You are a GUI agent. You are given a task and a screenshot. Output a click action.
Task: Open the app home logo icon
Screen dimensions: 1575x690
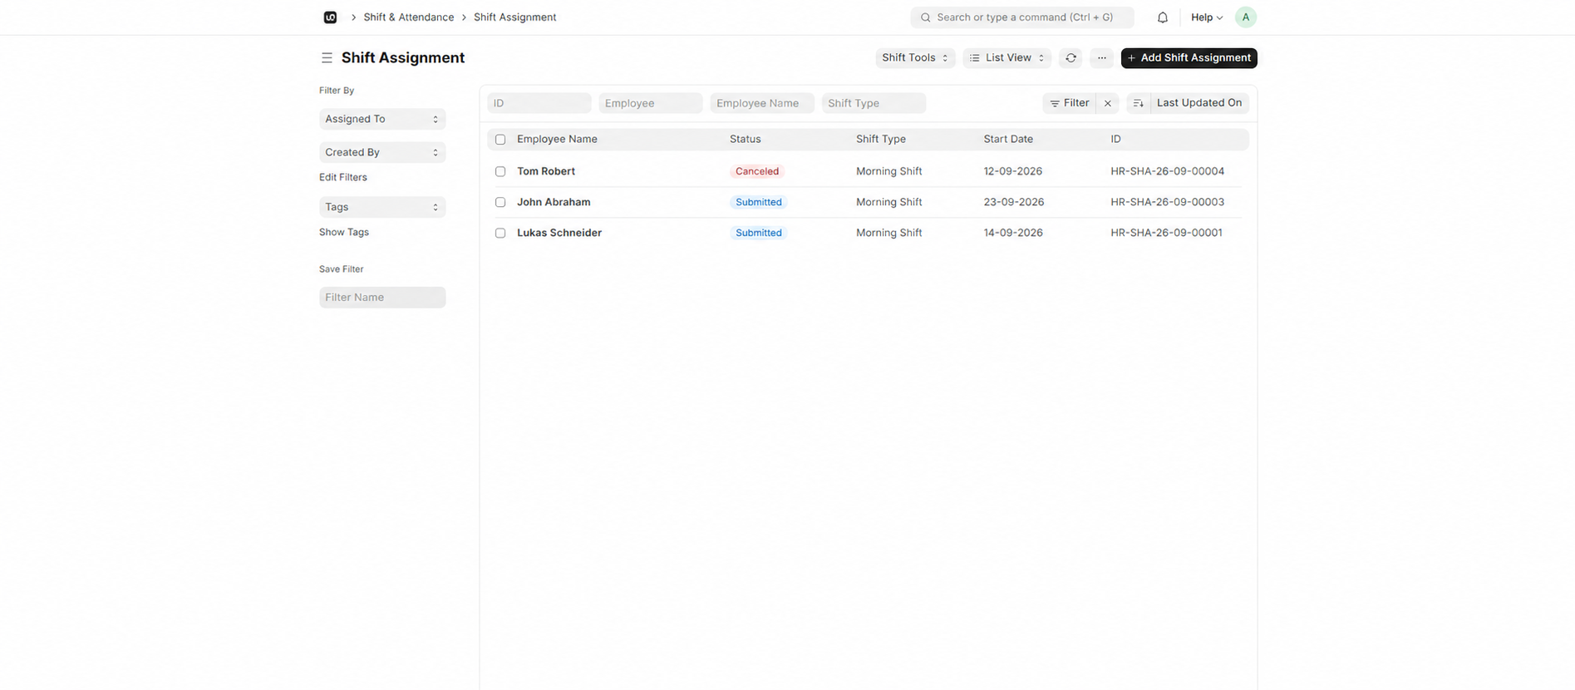coord(330,17)
